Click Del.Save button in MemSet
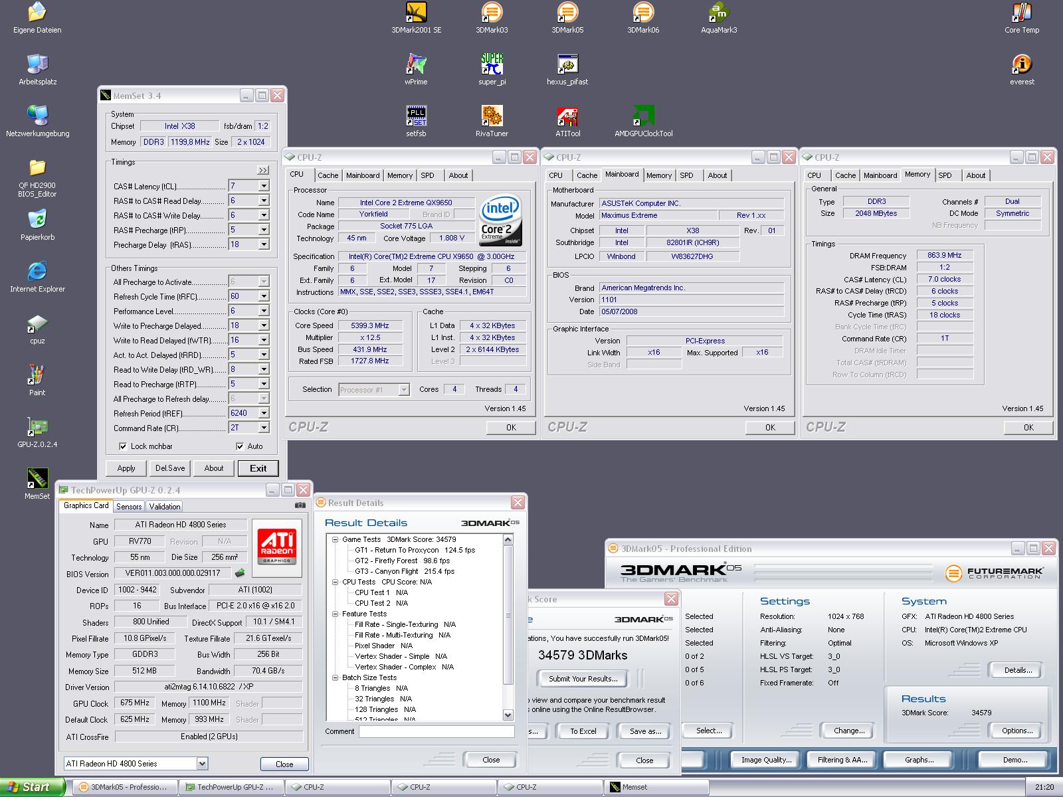The height and width of the screenshot is (797, 1063). point(170,468)
